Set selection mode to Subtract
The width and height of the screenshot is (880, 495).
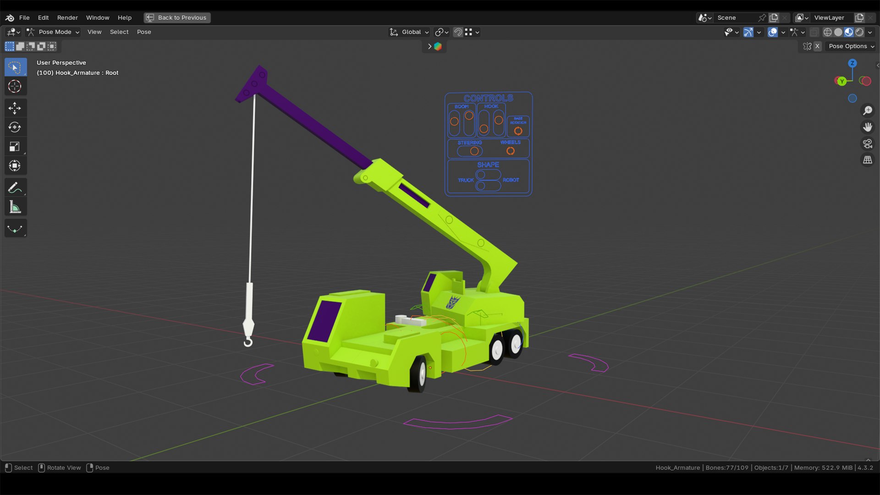tap(31, 46)
